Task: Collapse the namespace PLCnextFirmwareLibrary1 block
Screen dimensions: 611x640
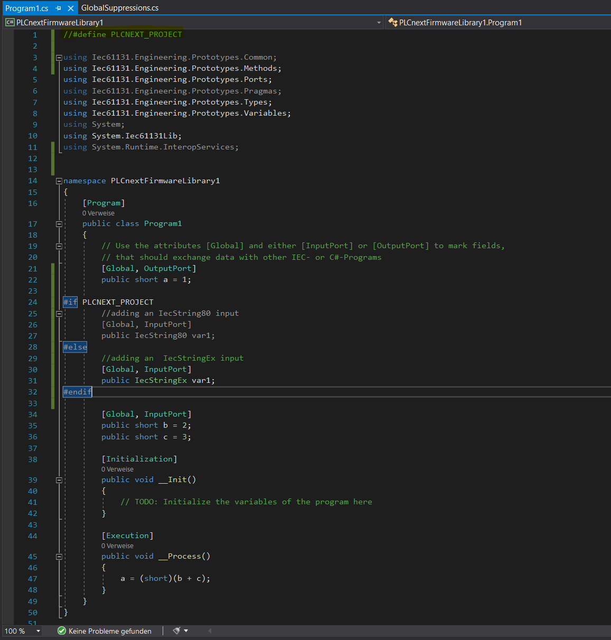Action: [x=59, y=181]
